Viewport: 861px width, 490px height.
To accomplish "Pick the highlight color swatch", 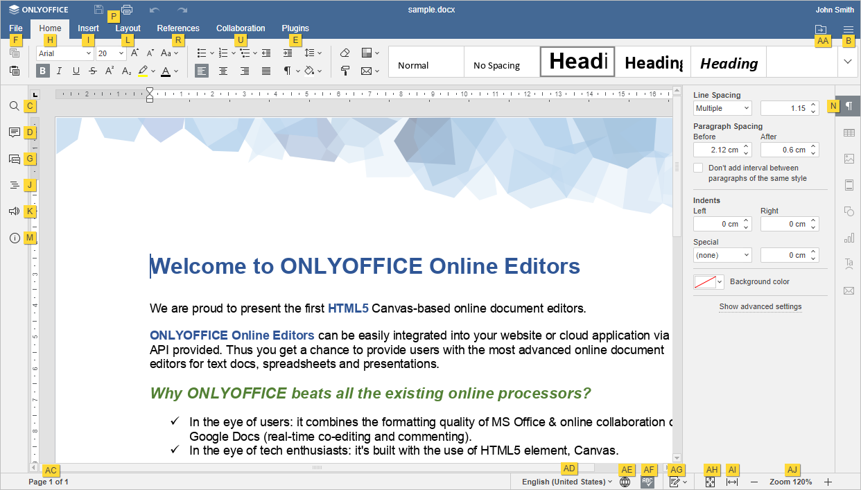I will (143, 71).
